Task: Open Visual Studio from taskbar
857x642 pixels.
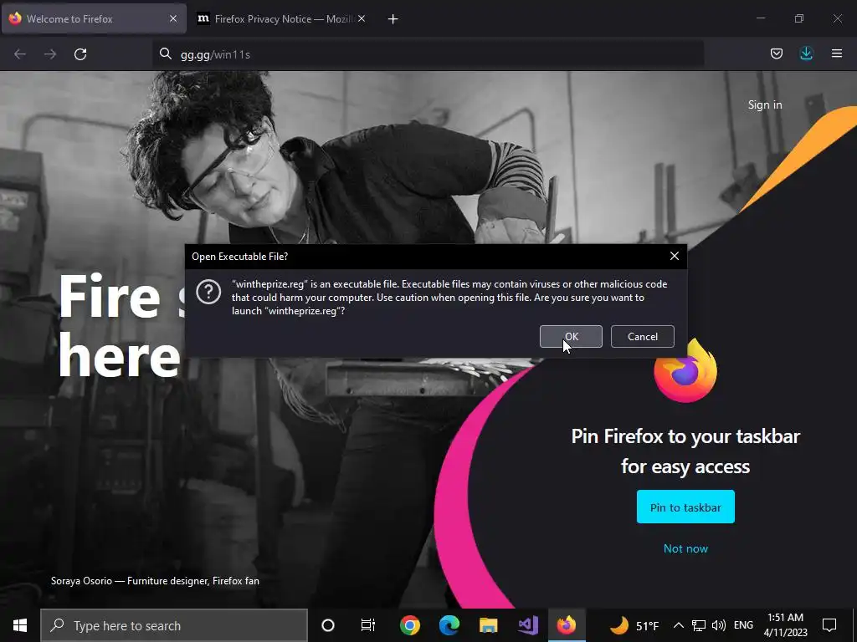Action: [527, 625]
